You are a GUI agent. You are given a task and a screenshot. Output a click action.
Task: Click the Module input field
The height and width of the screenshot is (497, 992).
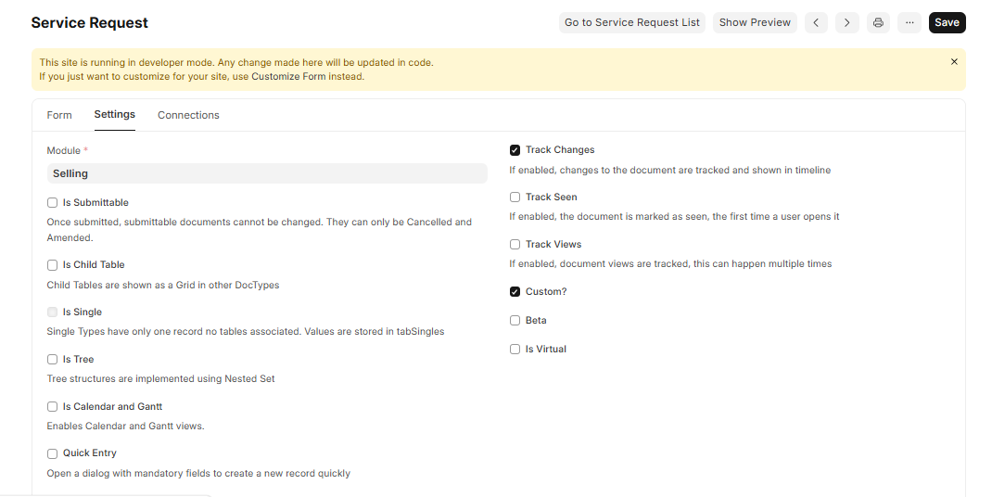[x=267, y=173]
